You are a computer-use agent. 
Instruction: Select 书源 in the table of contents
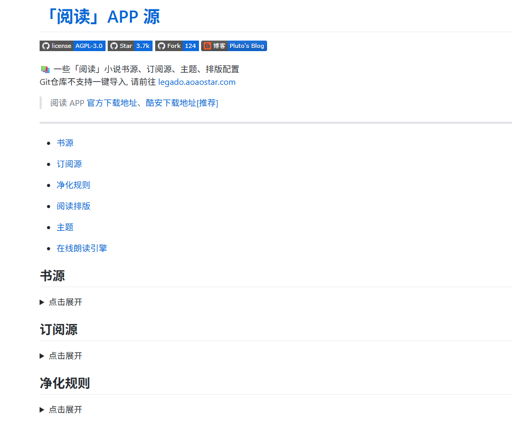point(65,143)
